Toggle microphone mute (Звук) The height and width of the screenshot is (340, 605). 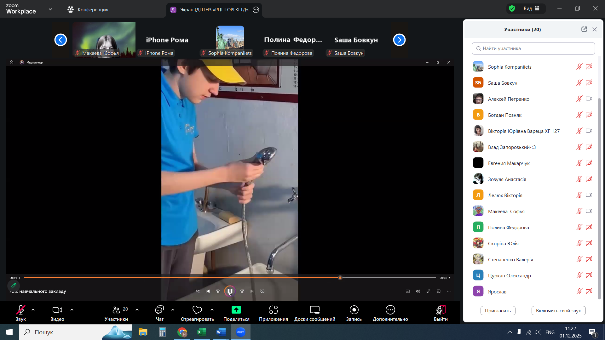tap(21, 310)
